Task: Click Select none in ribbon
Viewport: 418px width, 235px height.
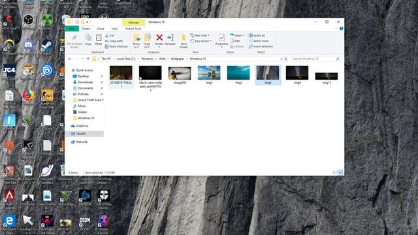Action: pyautogui.click(x=259, y=41)
